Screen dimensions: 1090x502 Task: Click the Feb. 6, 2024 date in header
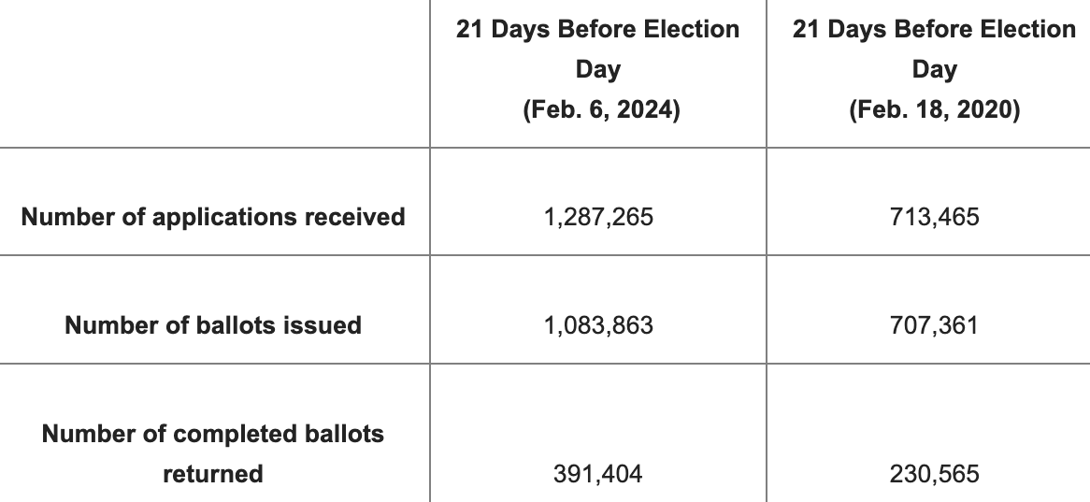point(598,110)
